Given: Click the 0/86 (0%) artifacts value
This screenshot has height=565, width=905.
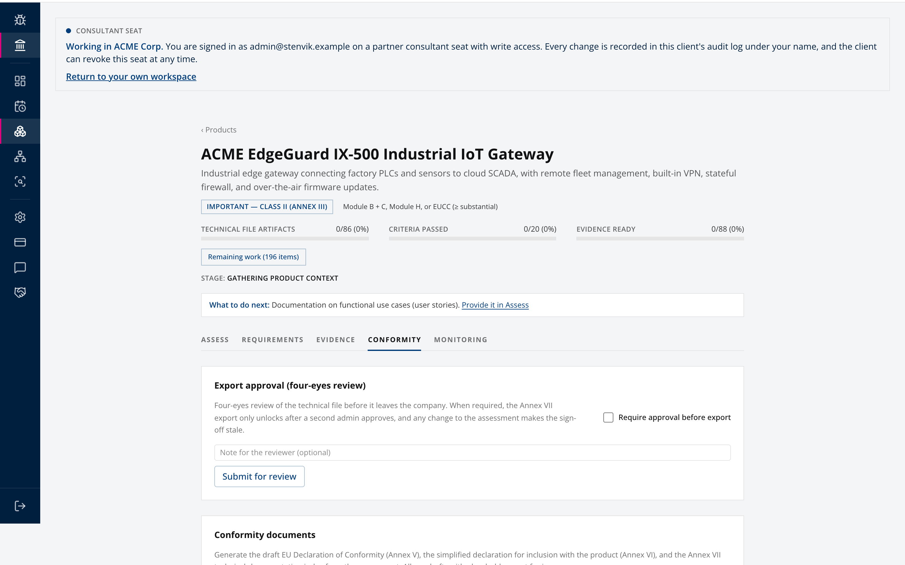Looking at the screenshot, I should (352, 229).
